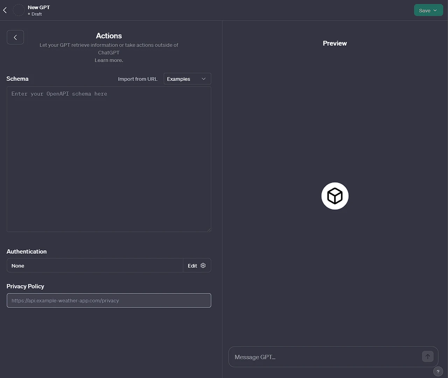Image resolution: width=448 pixels, height=378 pixels.
Task: Return from the Actions panel with the back button
Action: 15,37
